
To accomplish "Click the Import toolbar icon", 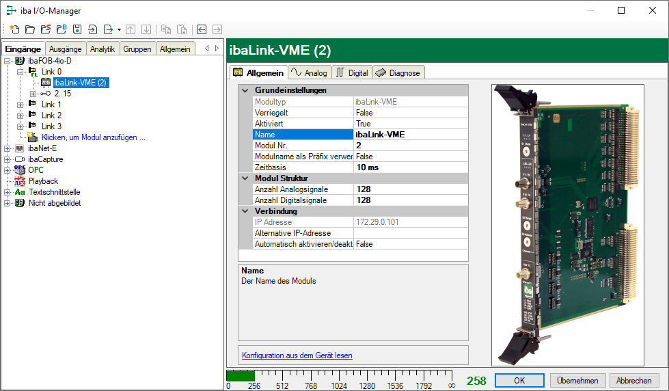I will point(92,29).
